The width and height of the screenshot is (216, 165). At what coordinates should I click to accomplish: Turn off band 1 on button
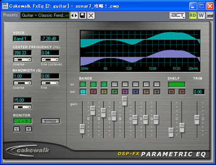pyautogui.click(x=83, y=84)
